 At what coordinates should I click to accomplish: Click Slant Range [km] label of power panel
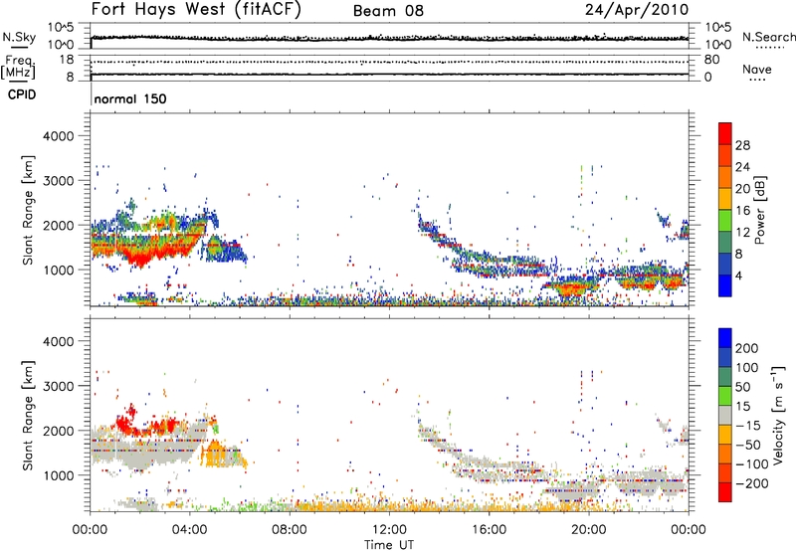point(28,210)
